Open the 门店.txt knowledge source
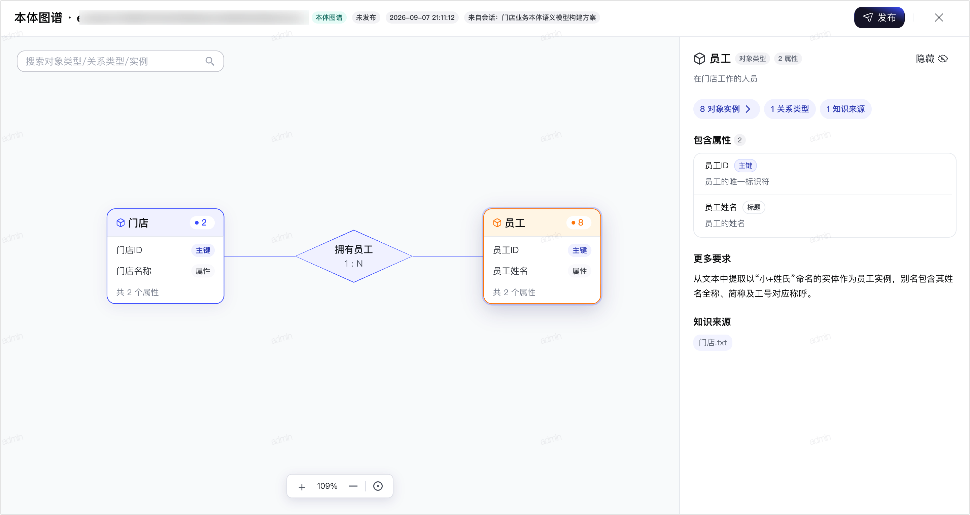970x515 pixels. click(x=713, y=343)
